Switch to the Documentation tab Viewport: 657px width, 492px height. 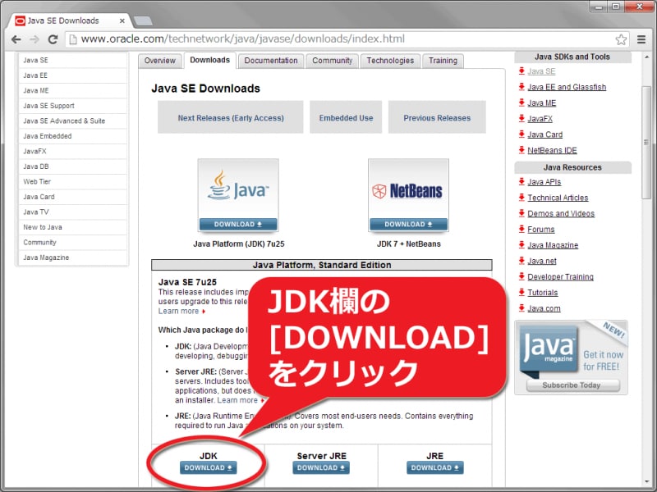[270, 60]
